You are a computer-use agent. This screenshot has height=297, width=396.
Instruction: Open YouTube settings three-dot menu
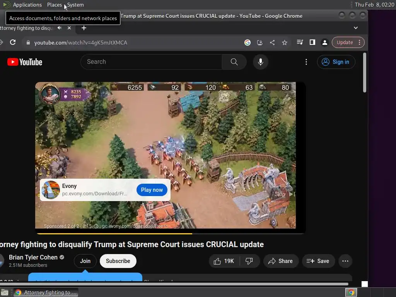point(306,62)
